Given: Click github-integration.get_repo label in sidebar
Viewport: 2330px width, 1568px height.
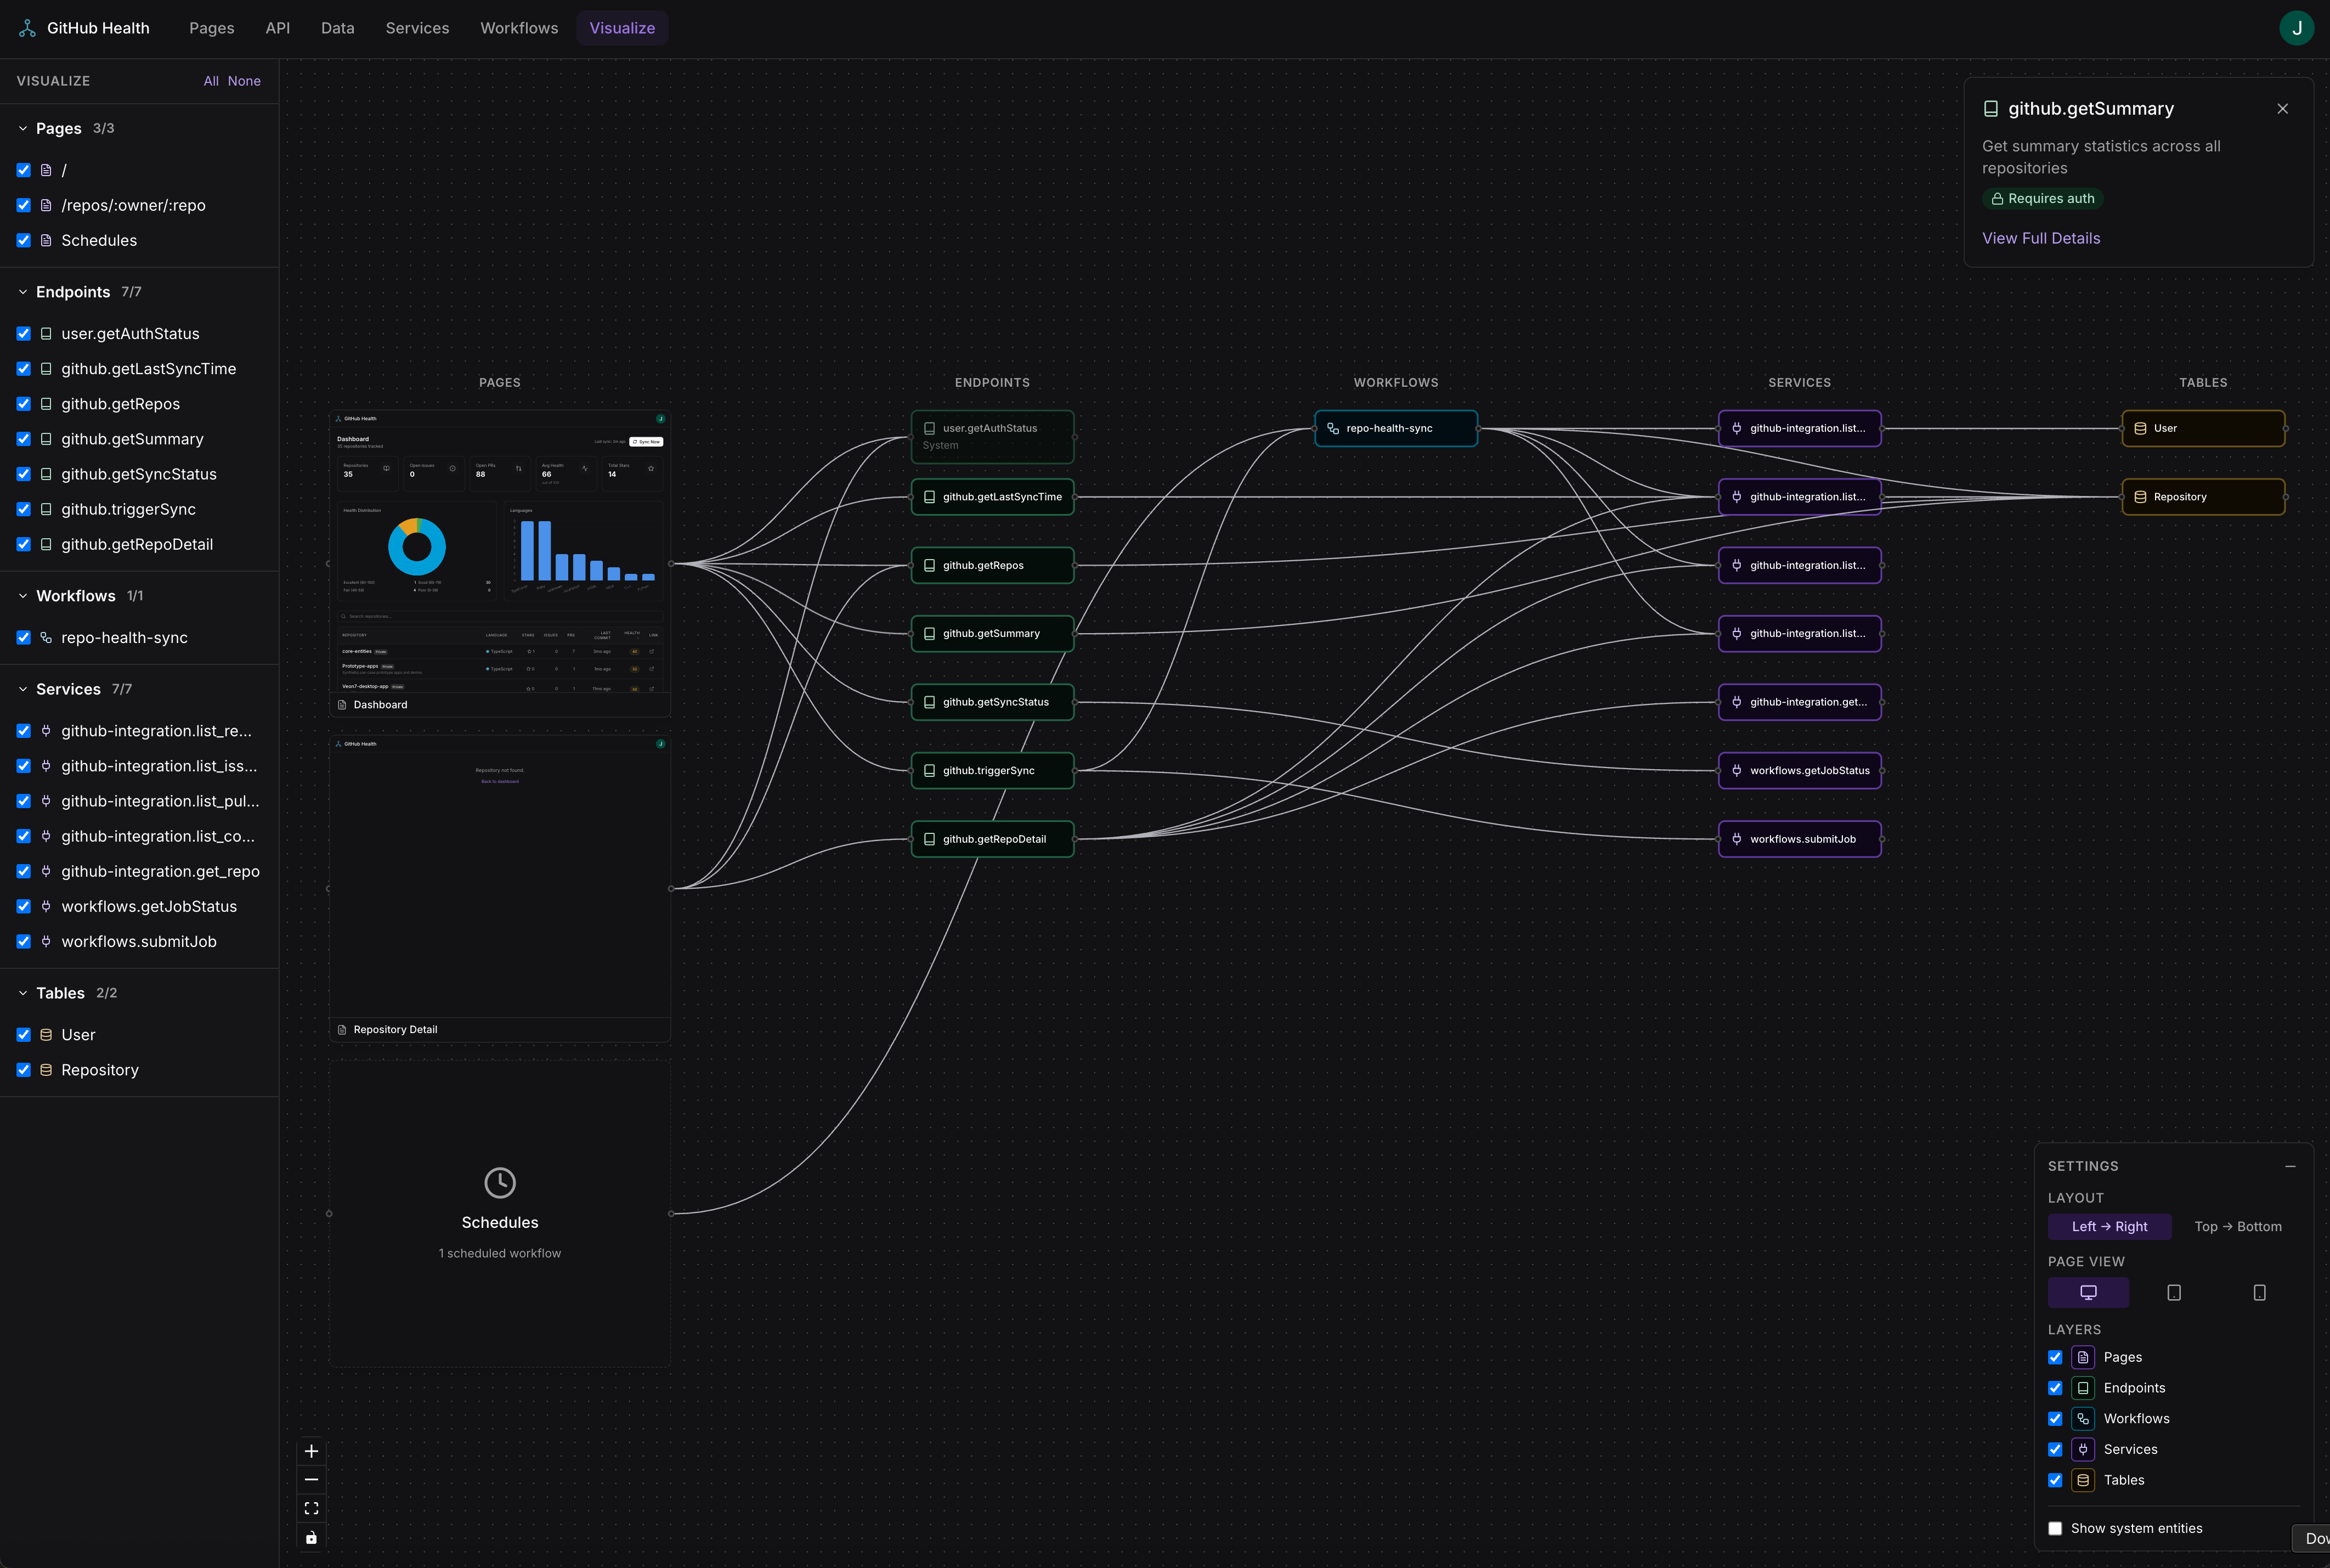Looking at the screenshot, I should (x=160, y=871).
